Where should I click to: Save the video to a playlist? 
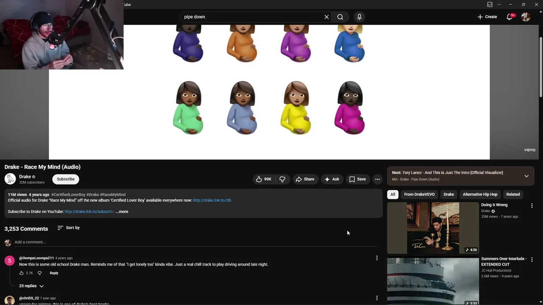click(x=358, y=179)
